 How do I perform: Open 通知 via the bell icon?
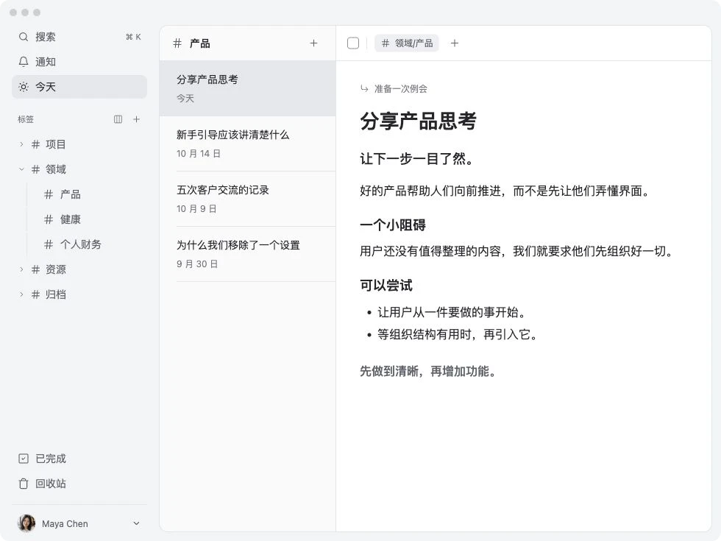pos(24,62)
